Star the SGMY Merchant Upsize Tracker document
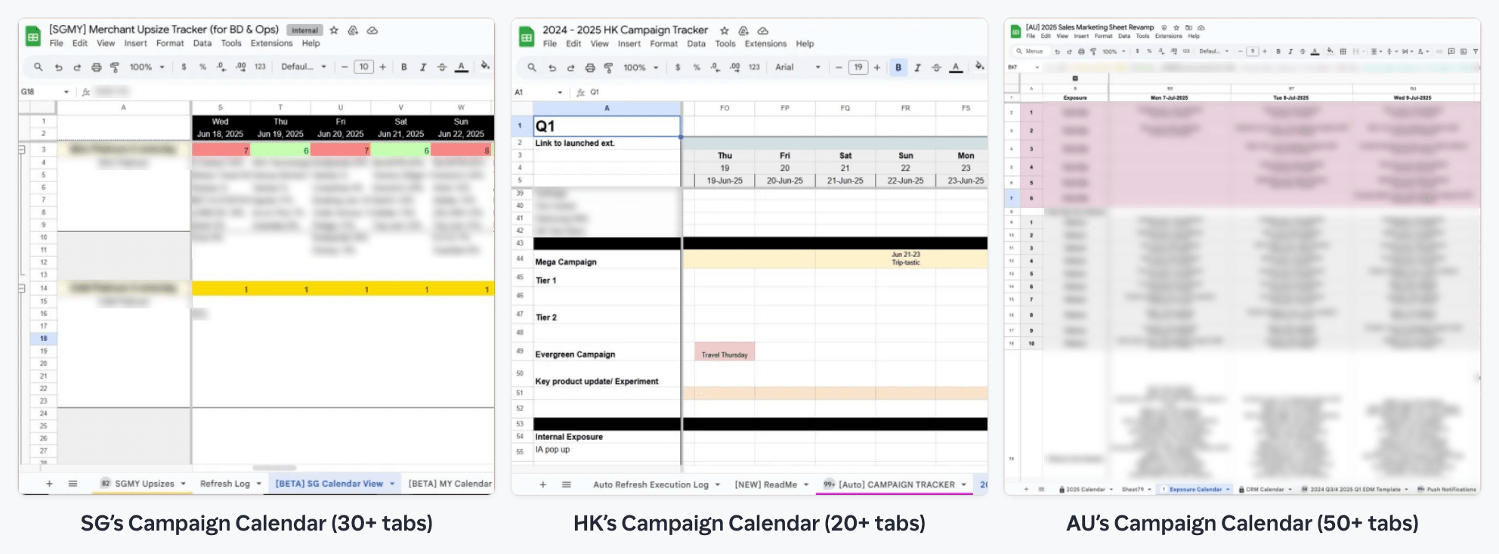The width and height of the screenshot is (1499, 554). 334,30
